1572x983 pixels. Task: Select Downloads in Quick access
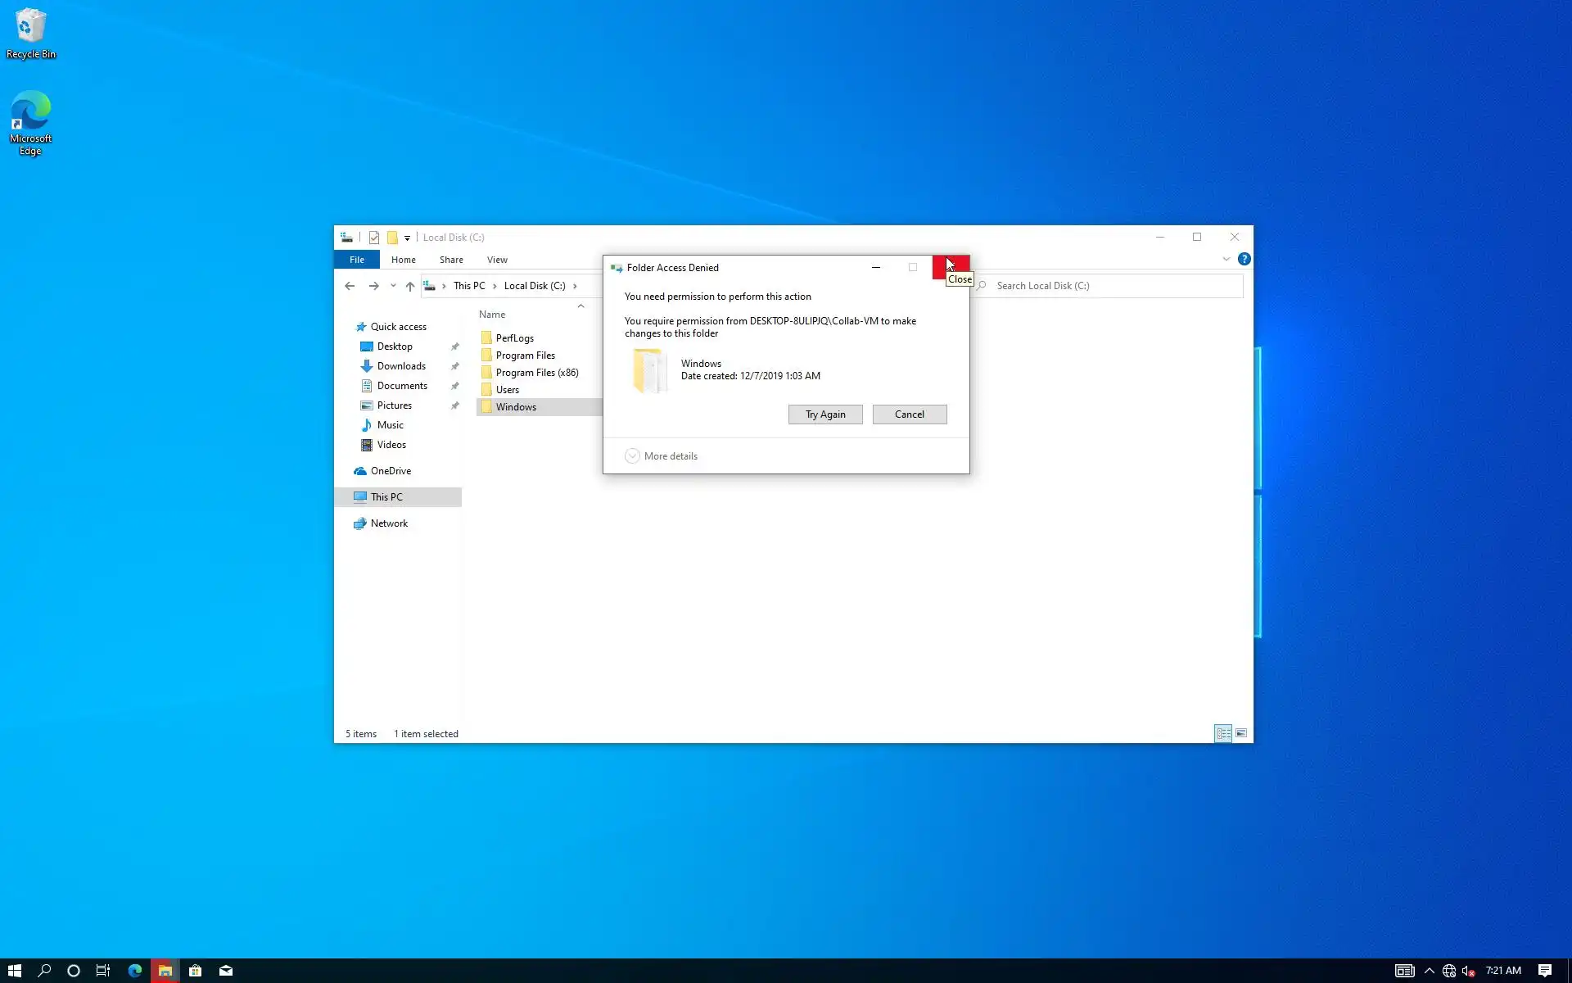(401, 366)
